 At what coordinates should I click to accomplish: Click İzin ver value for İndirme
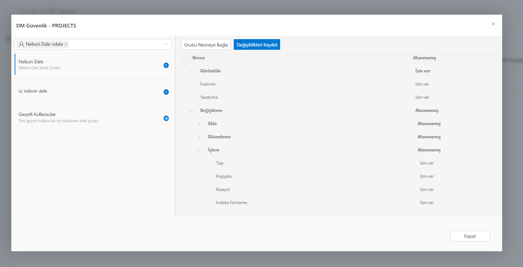click(x=422, y=84)
